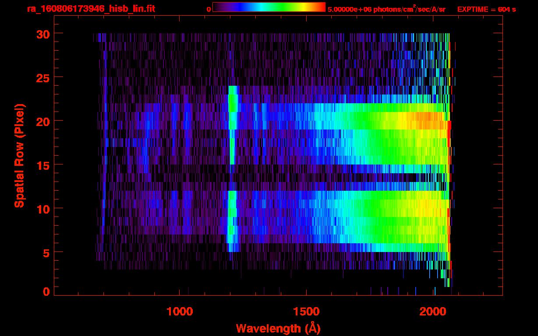Click the x-axis tick label 2000
538x336 pixels.
pos(434,311)
